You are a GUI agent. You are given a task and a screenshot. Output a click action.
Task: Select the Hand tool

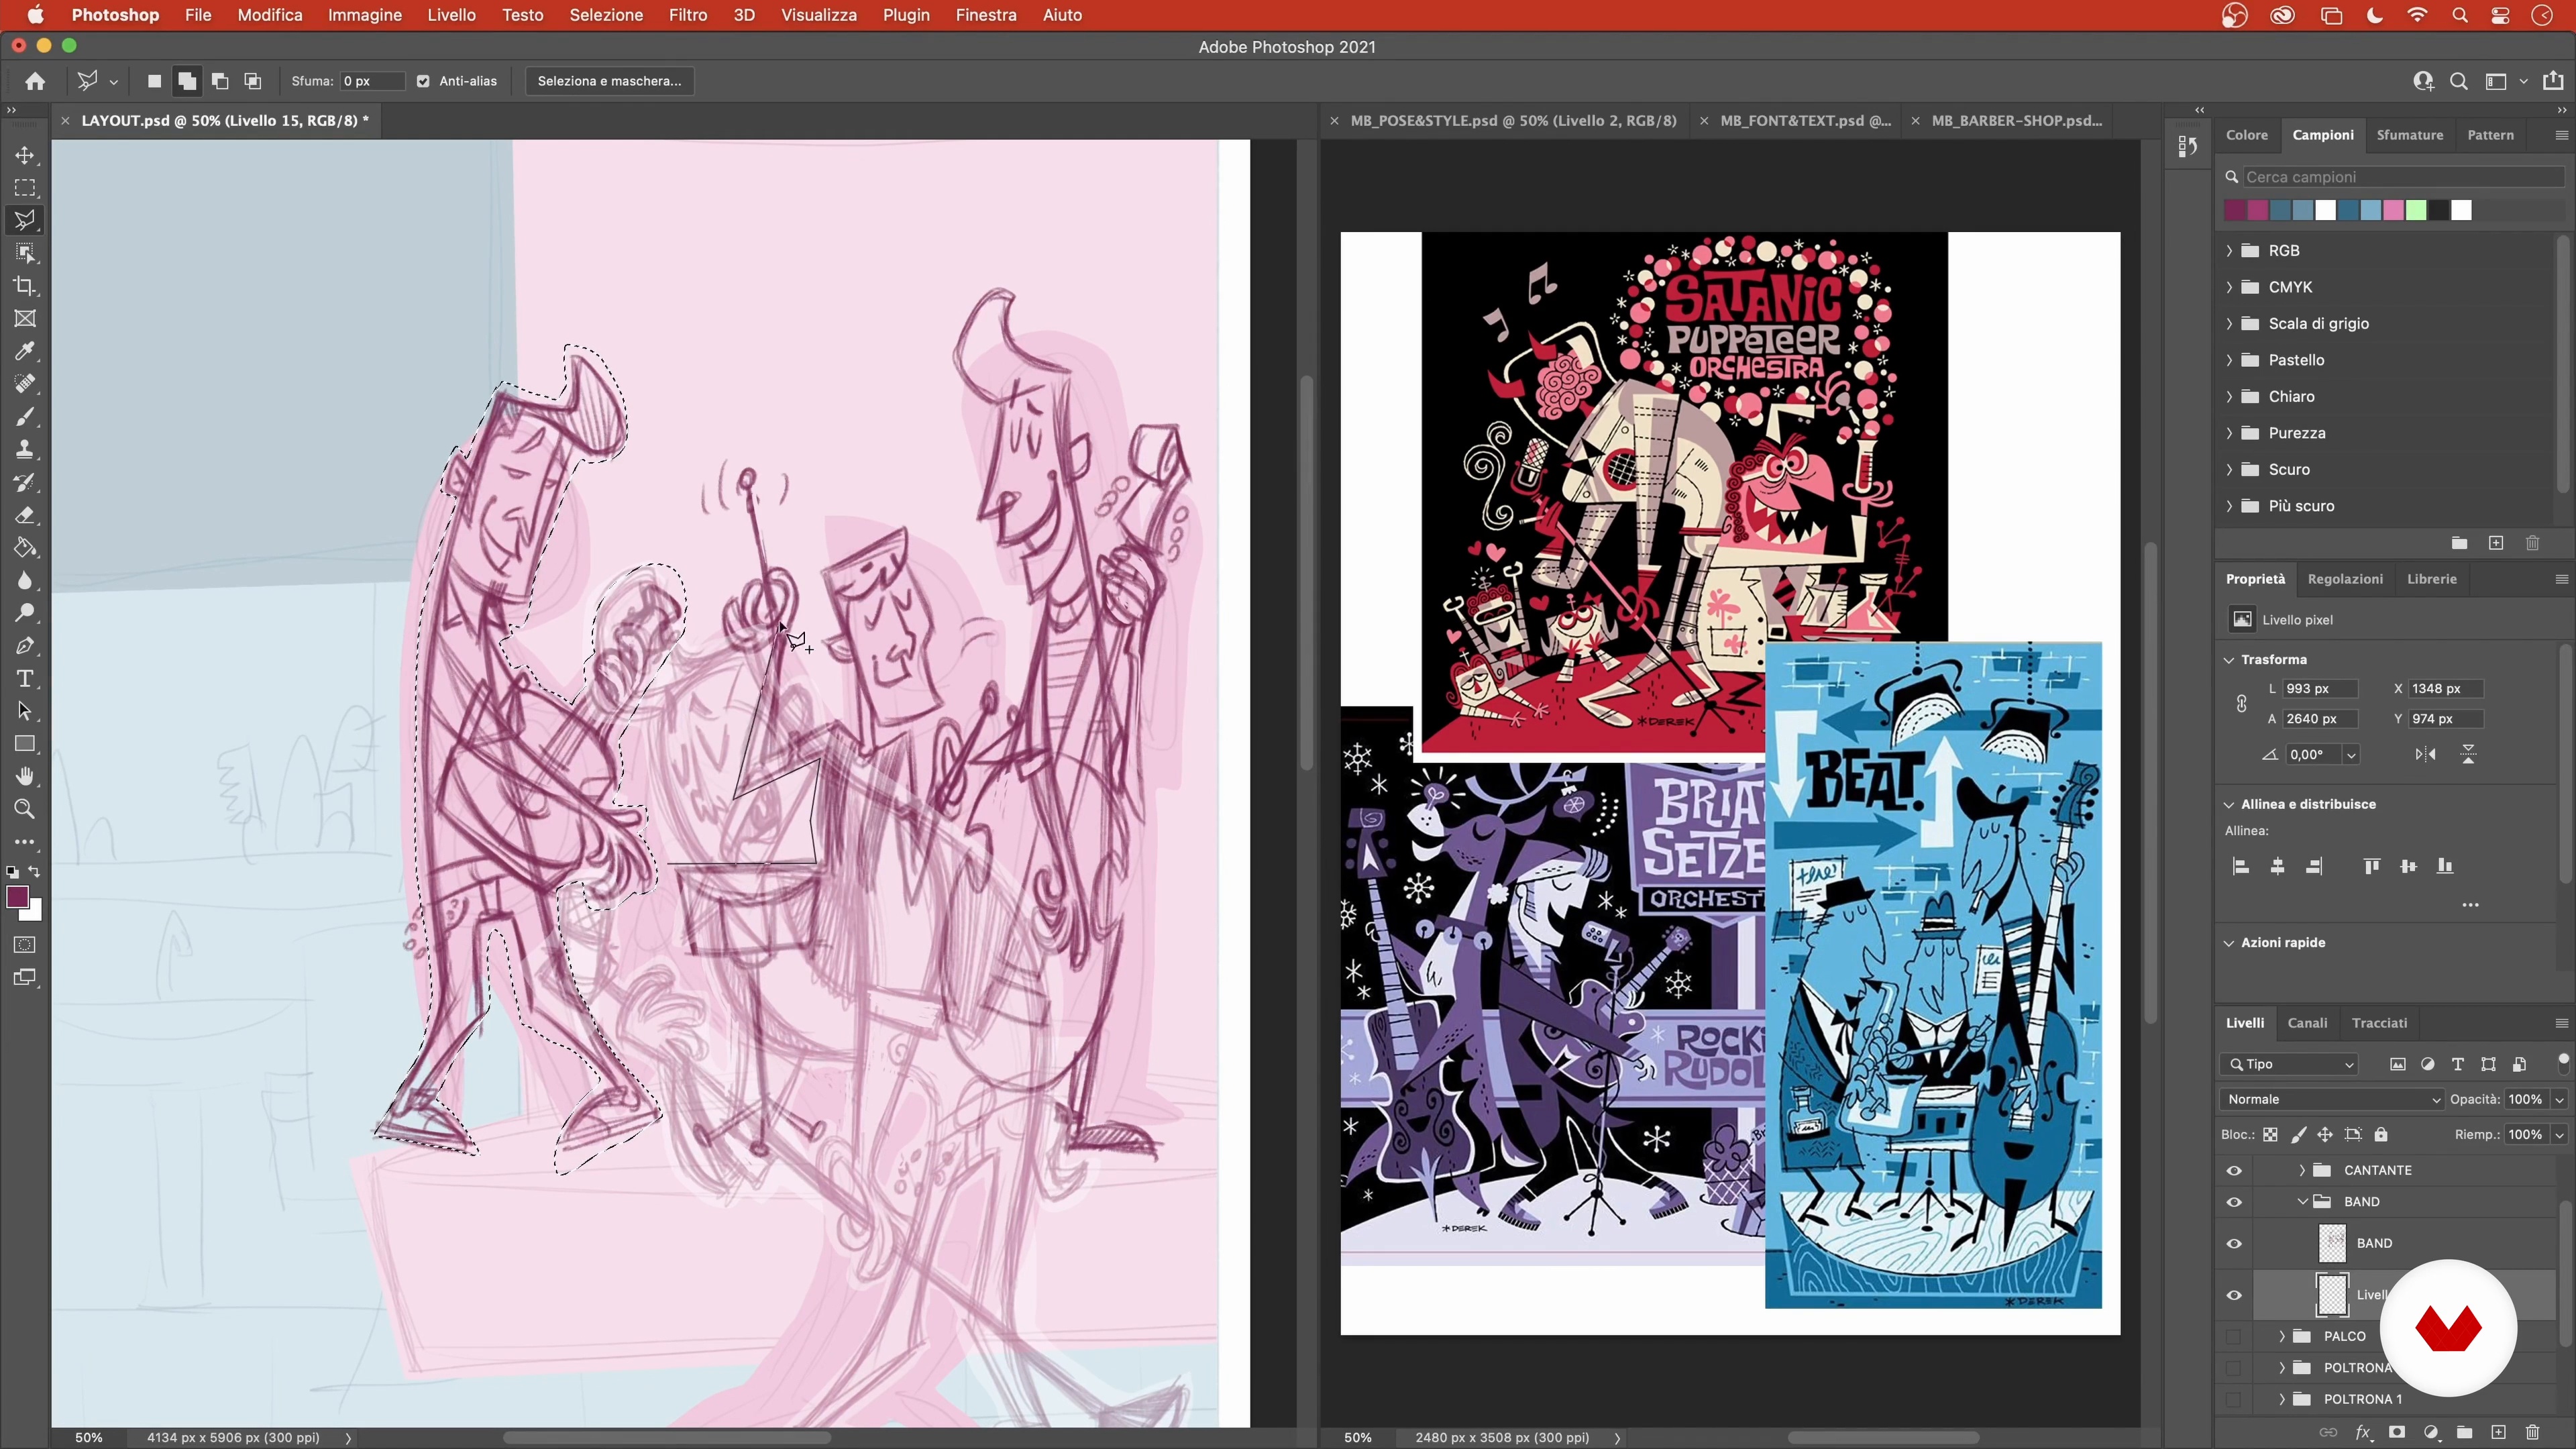tap(25, 777)
